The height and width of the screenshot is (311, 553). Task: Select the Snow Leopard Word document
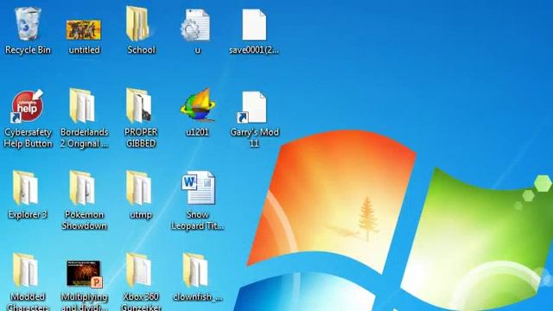(x=198, y=187)
